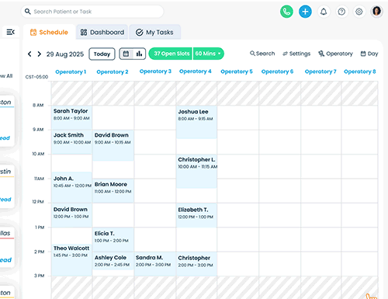The width and height of the screenshot is (388, 299).
Task: Select the Operatory 7 column header
Action: 320,71
